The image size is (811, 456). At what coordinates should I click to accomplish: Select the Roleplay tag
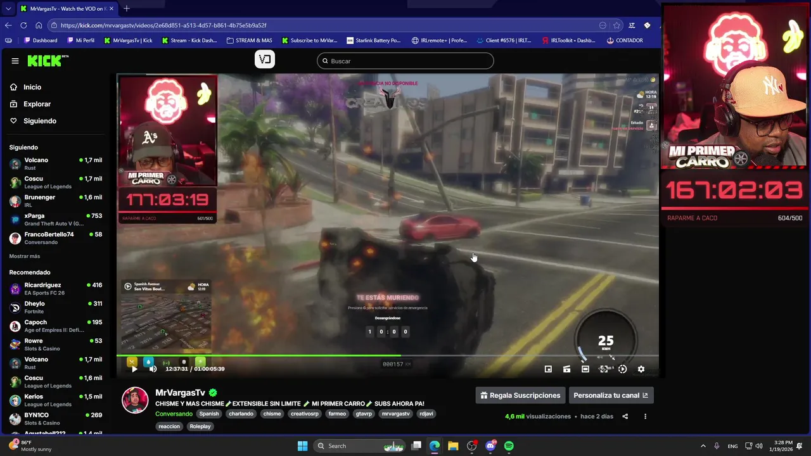200,426
